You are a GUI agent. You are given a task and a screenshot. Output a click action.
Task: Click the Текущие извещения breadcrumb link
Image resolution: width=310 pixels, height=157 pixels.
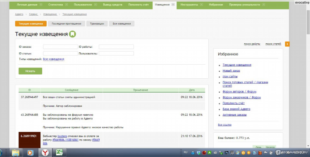[74, 14]
